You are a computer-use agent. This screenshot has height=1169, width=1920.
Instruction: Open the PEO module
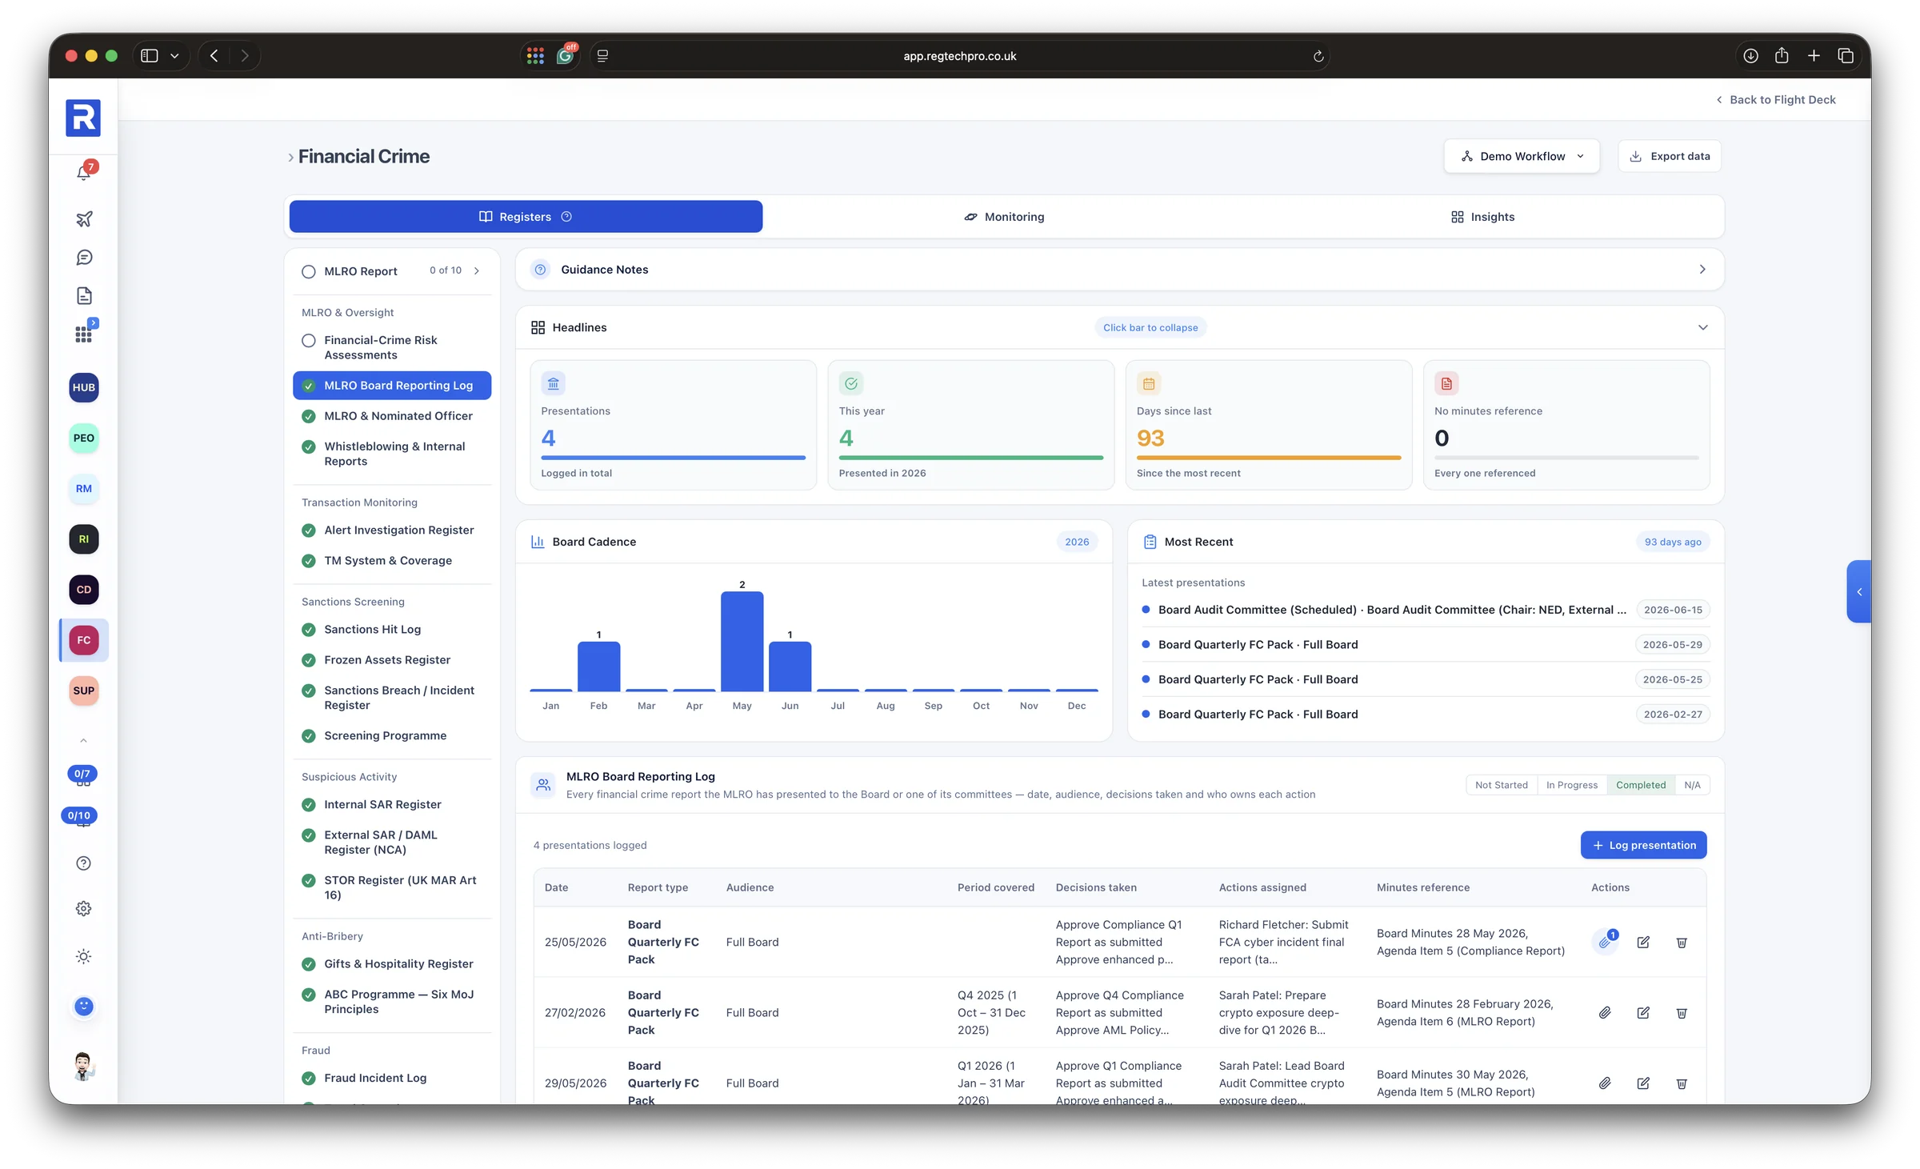coord(84,438)
